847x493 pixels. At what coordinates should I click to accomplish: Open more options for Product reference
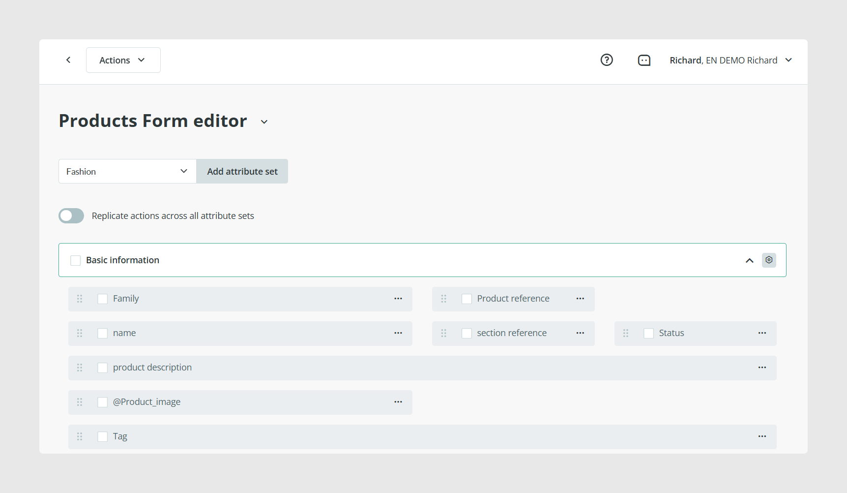point(580,299)
